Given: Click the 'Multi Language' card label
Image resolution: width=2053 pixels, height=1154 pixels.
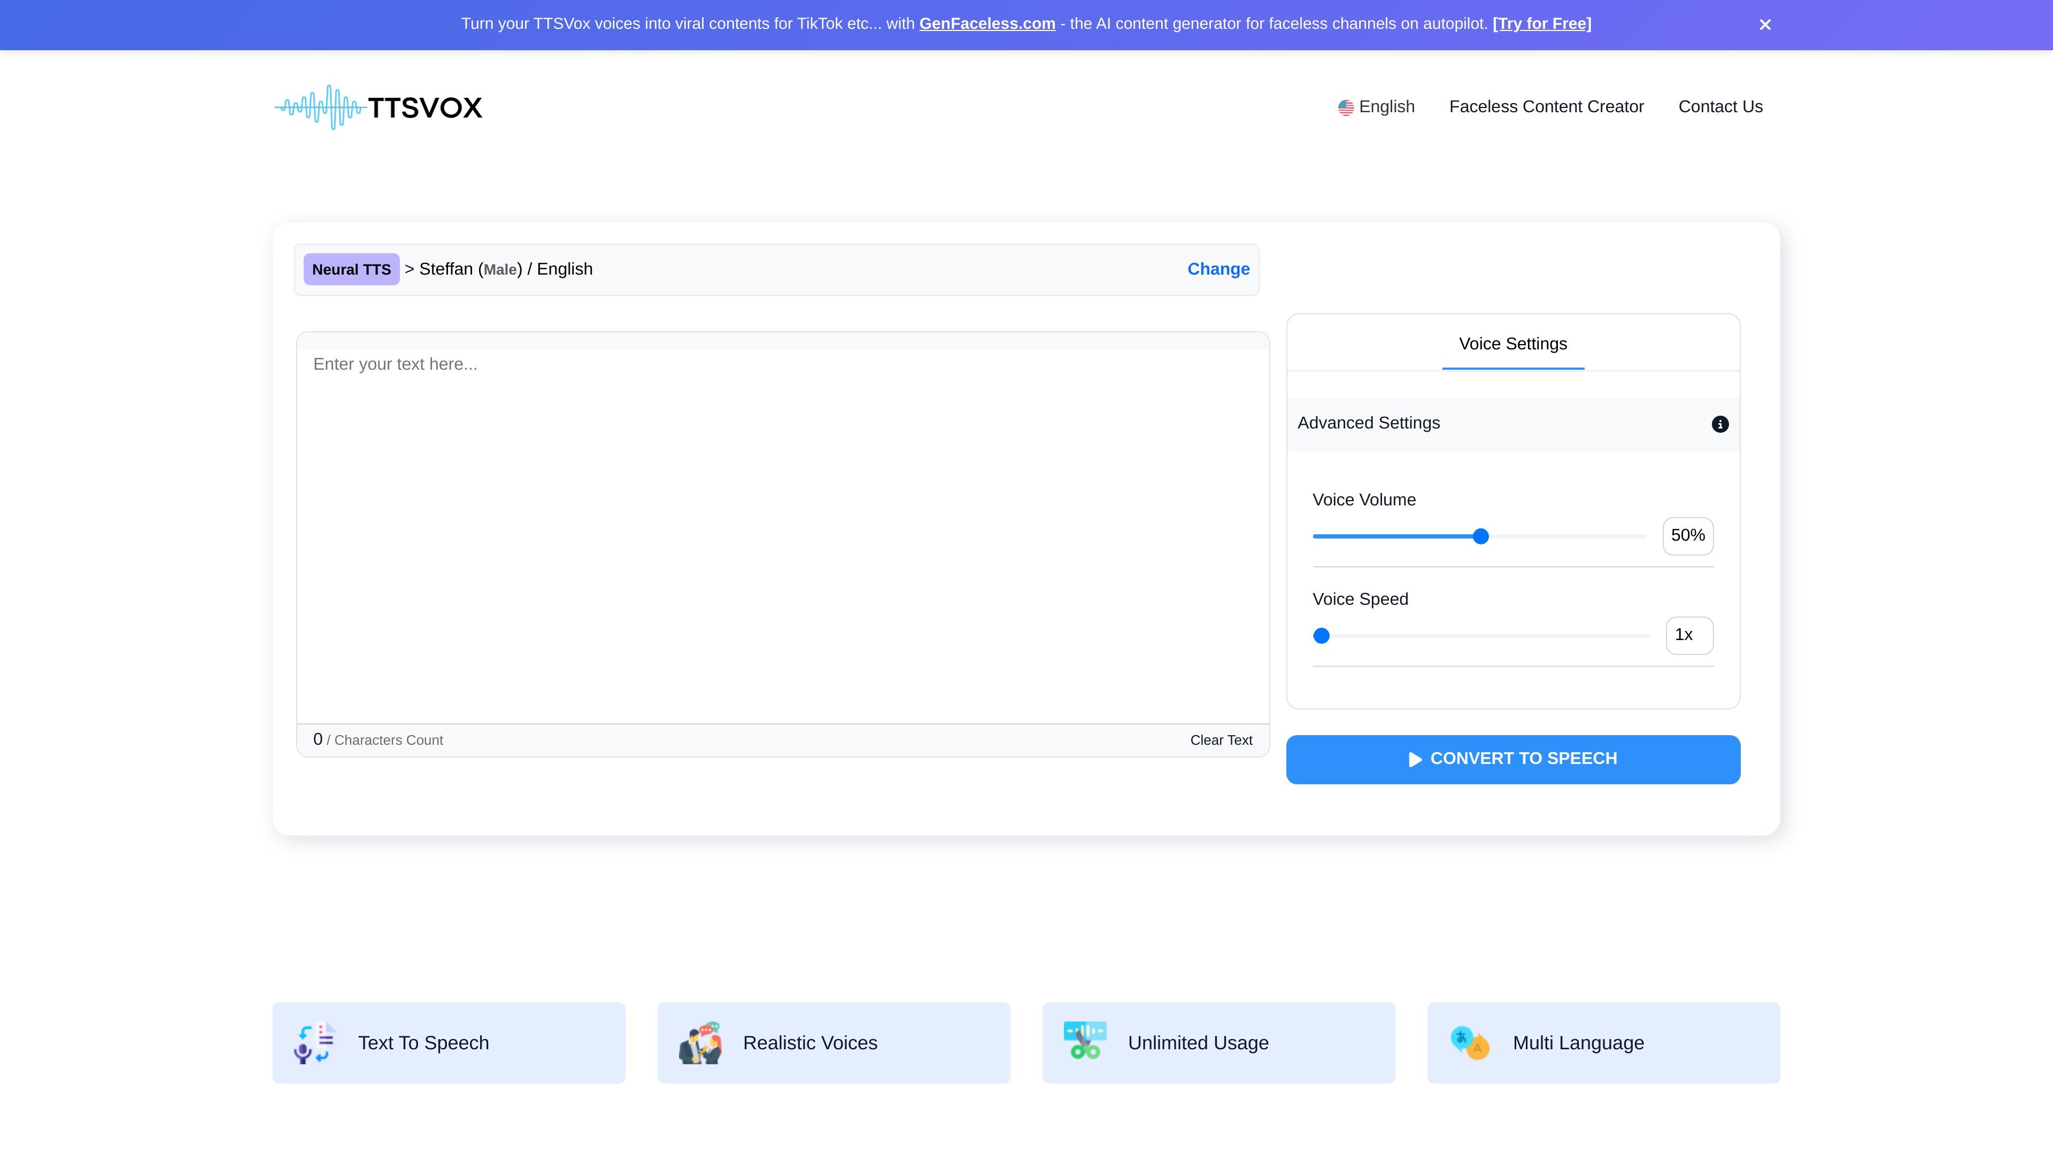Looking at the screenshot, I should pyautogui.click(x=1578, y=1043).
